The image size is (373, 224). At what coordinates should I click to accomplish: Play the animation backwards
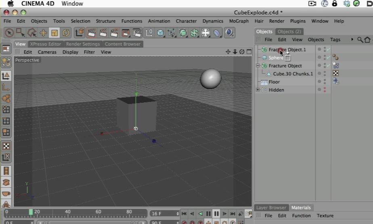pos(200,214)
